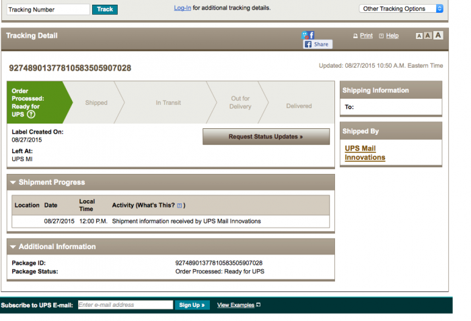Open the UPS Mail Innovations link
Image resolution: width=471 pixels, height=321 pixels.
pyautogui.click(x=365, y=153)
